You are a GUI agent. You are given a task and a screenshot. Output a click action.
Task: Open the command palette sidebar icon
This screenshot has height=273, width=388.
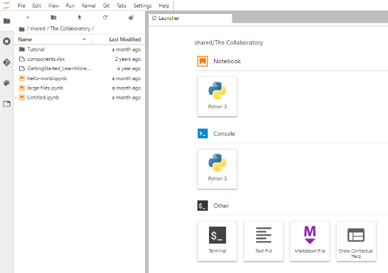[6, 83]
